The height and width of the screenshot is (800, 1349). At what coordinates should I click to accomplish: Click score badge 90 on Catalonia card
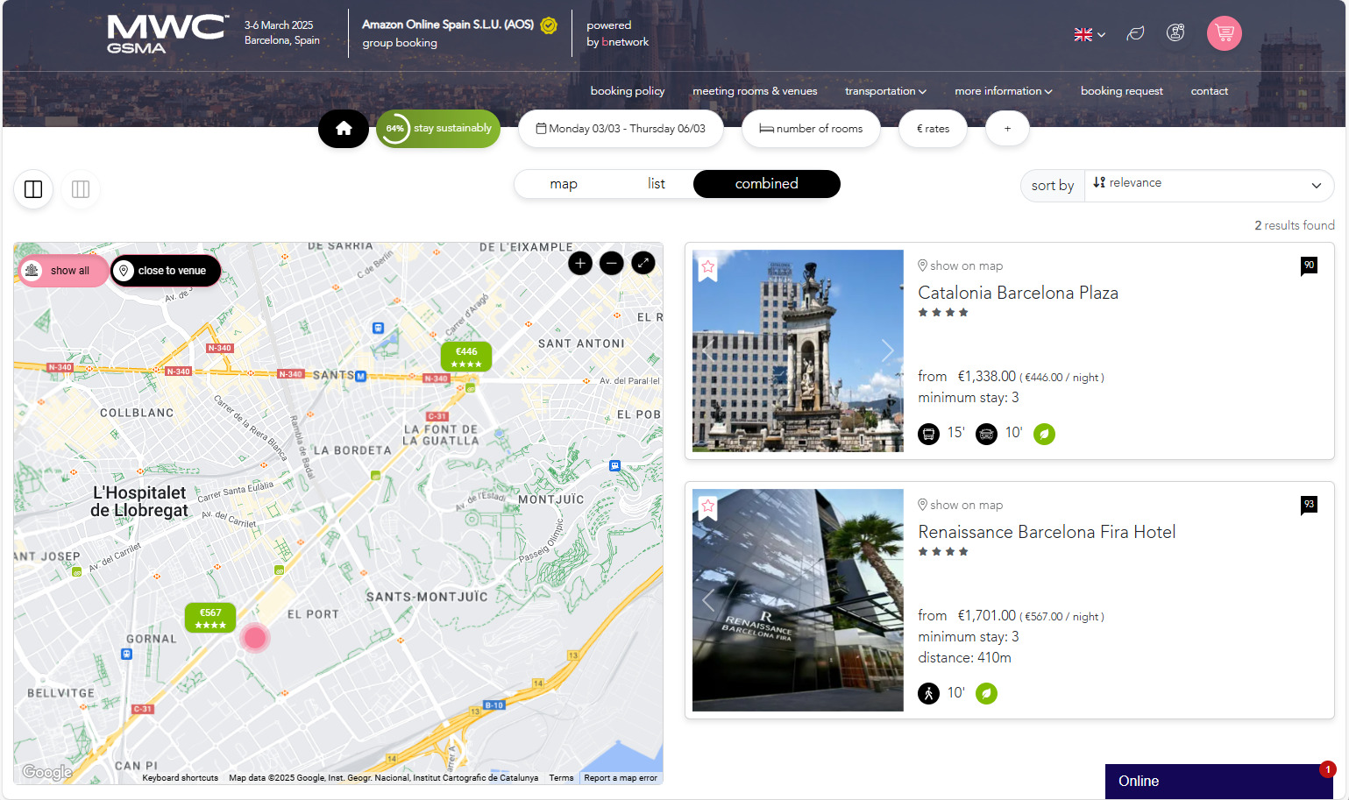pyautogui.click(x=1309, y=265)
